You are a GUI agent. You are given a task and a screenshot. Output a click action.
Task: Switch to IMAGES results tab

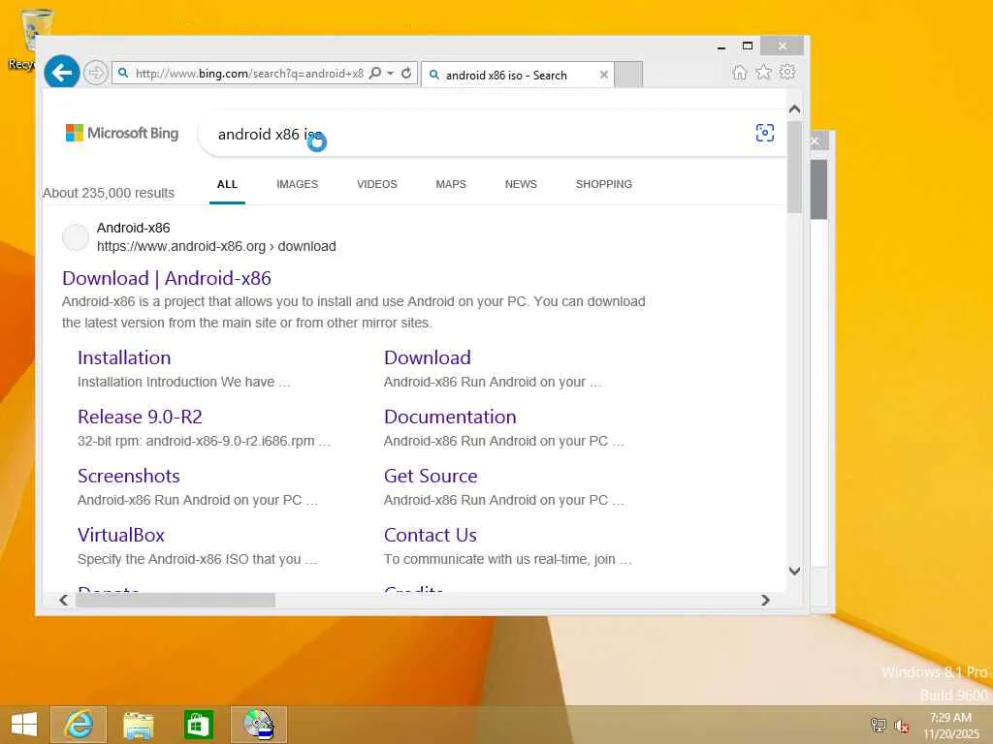pos(297,184)
